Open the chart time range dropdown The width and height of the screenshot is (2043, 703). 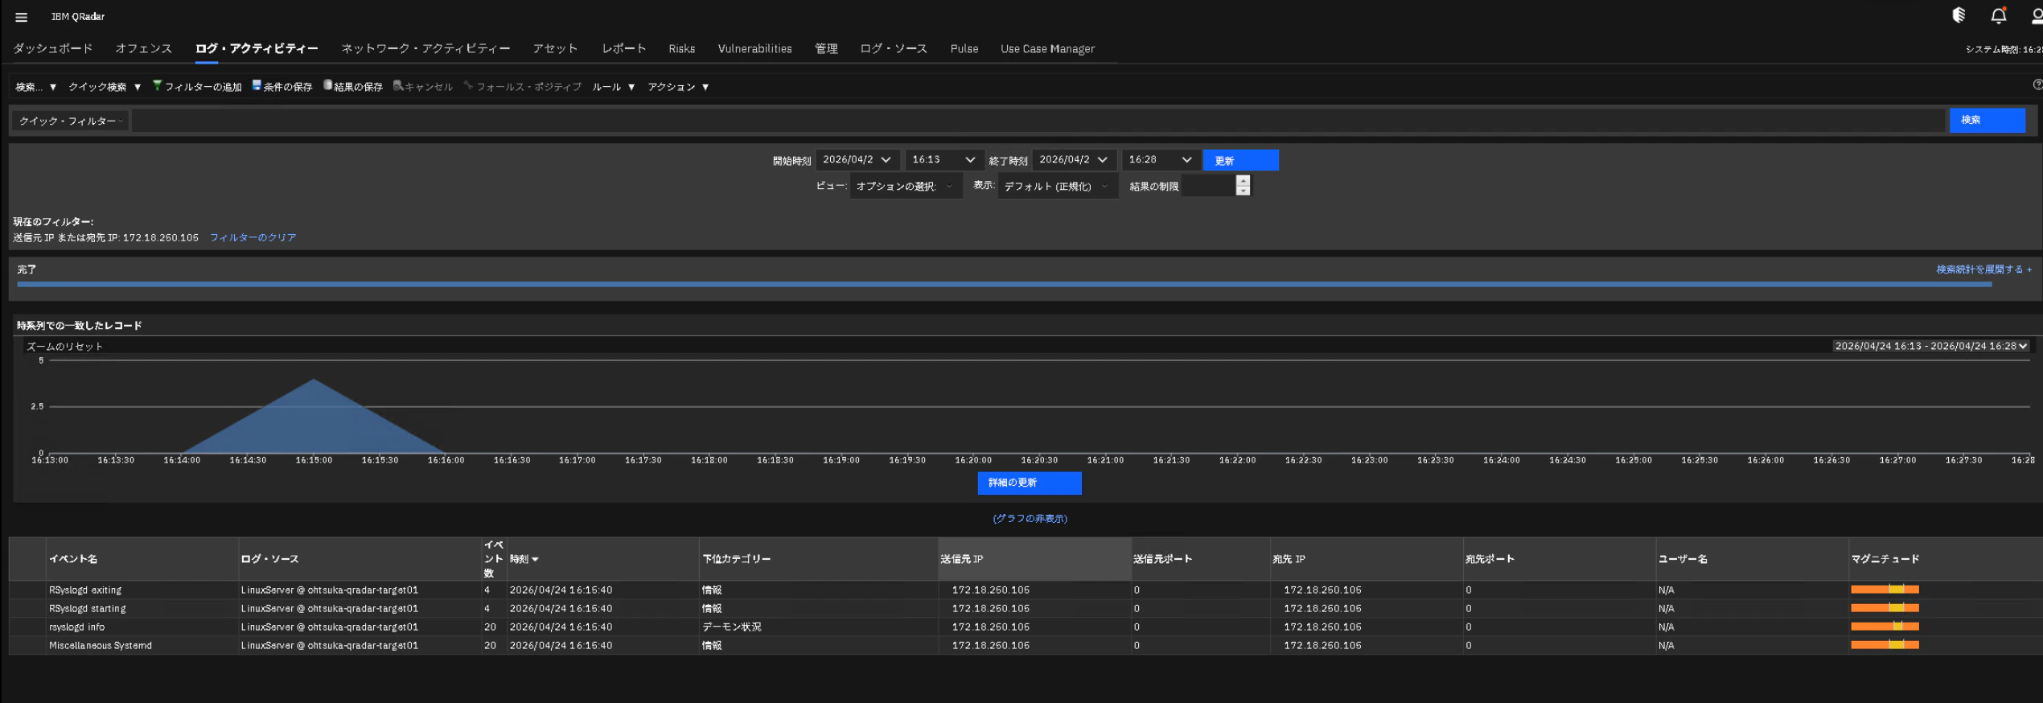coord(1931,346)
